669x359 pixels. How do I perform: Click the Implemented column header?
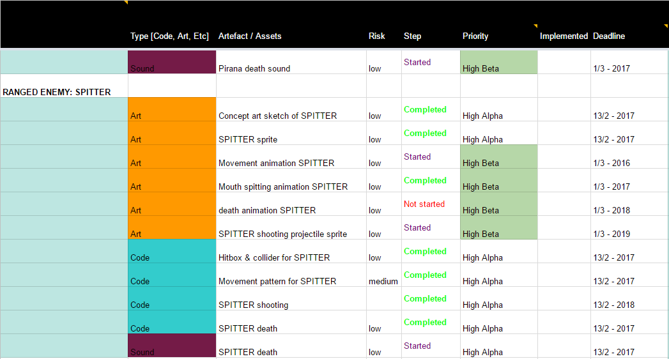pos(564,36)
